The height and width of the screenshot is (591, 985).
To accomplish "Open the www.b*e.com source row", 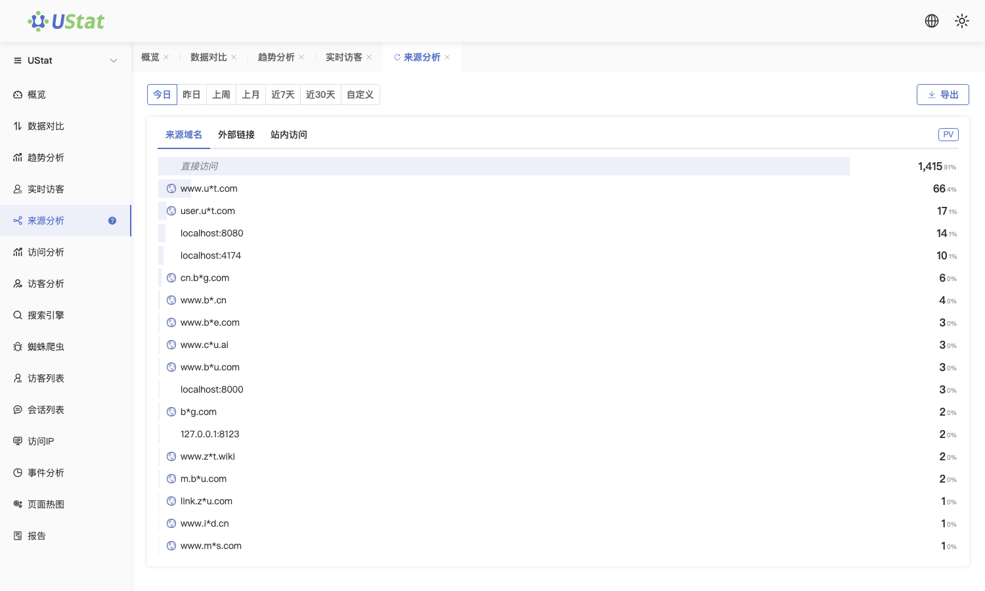I will 558,322.
